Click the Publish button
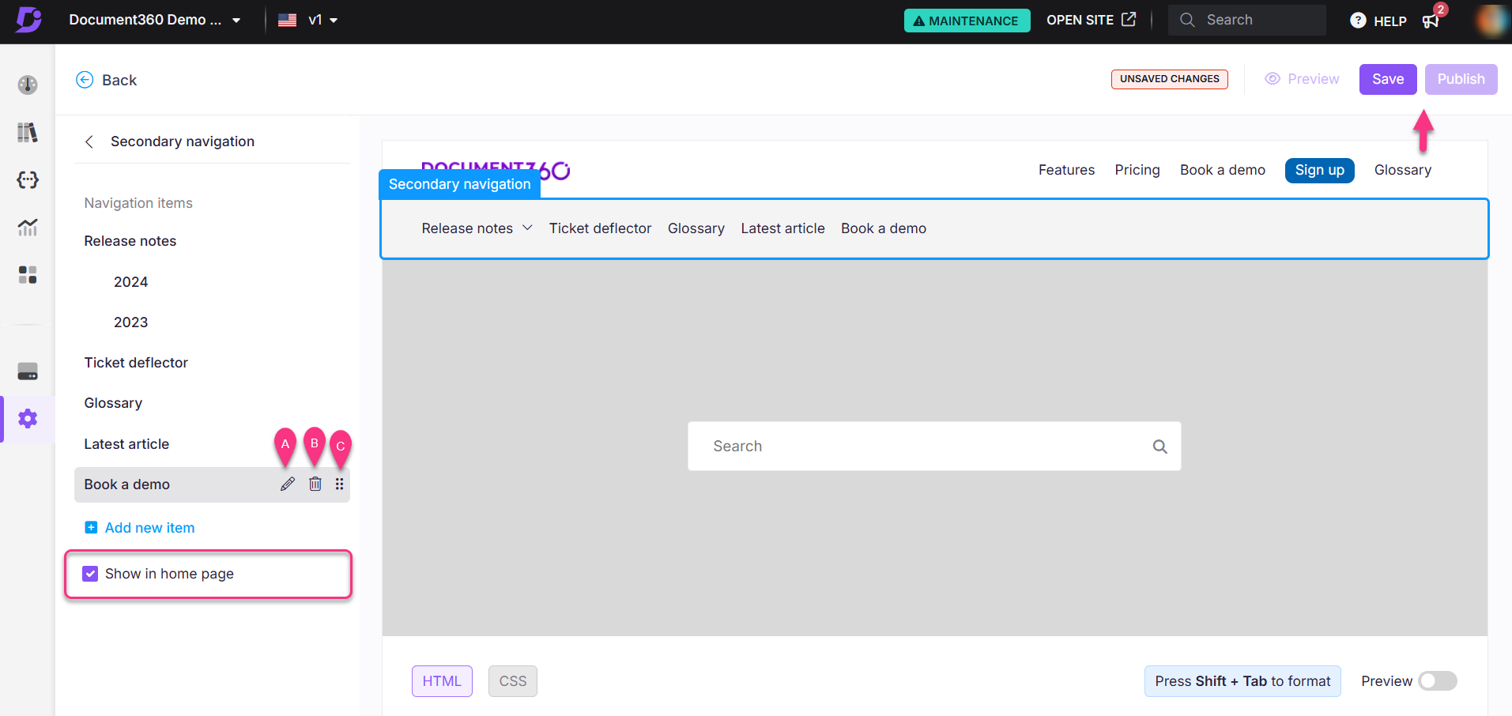This screenshot has height=716, width=1512. click(x=1461, y=79)
